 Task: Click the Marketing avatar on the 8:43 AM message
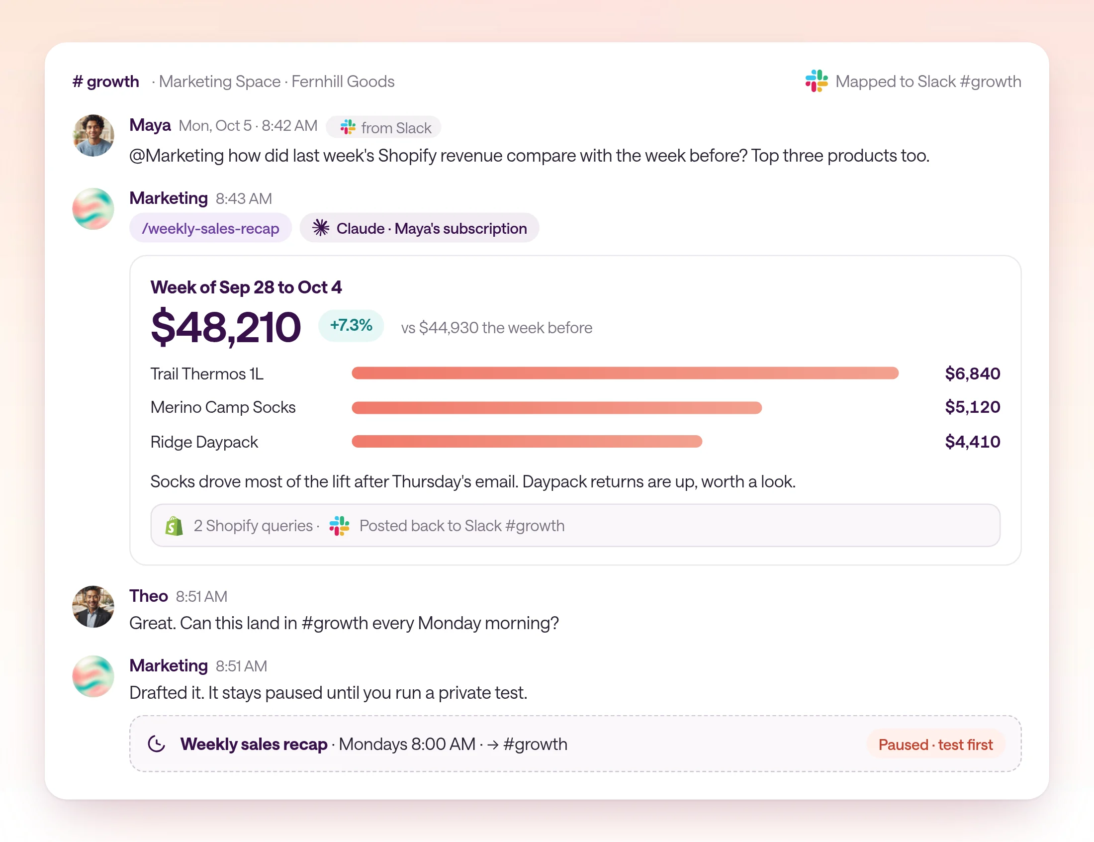click(93, 208)
